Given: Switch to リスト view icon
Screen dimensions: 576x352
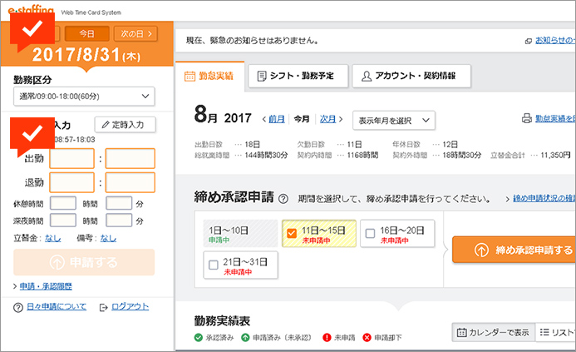Looking at the screenshot, I should pyautogui.click(x=545, y=333).
